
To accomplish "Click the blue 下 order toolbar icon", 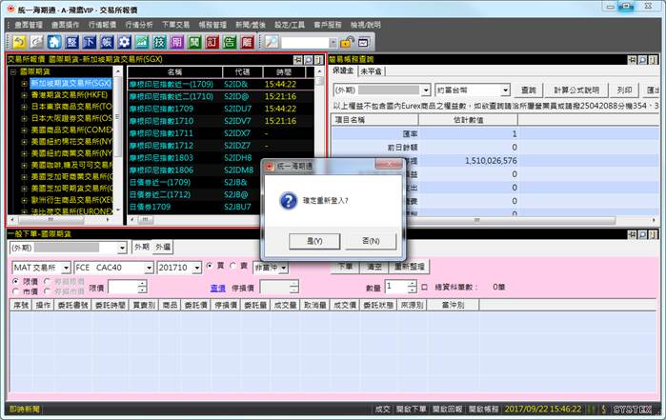I will point(90,42).
